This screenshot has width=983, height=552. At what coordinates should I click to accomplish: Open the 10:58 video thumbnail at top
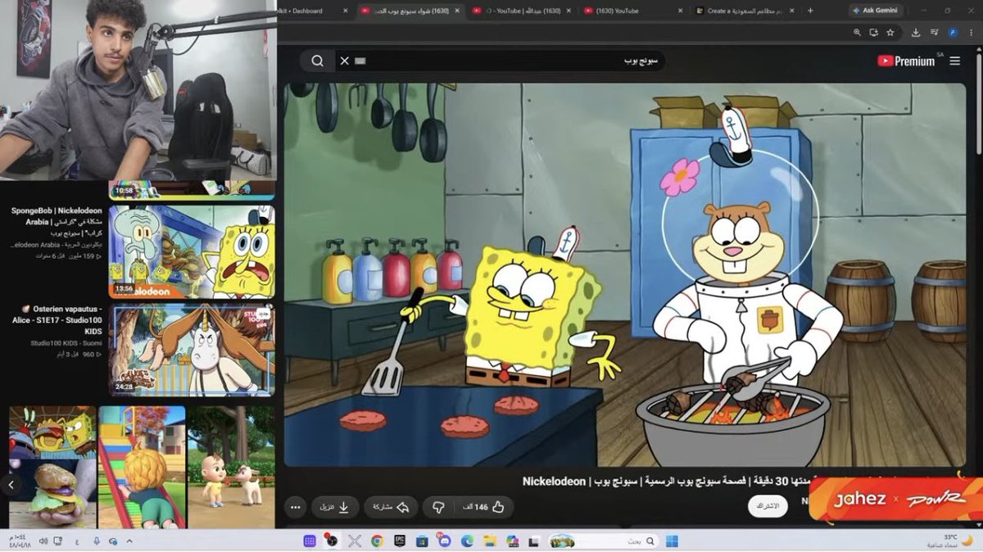click(x=192, y=189)
